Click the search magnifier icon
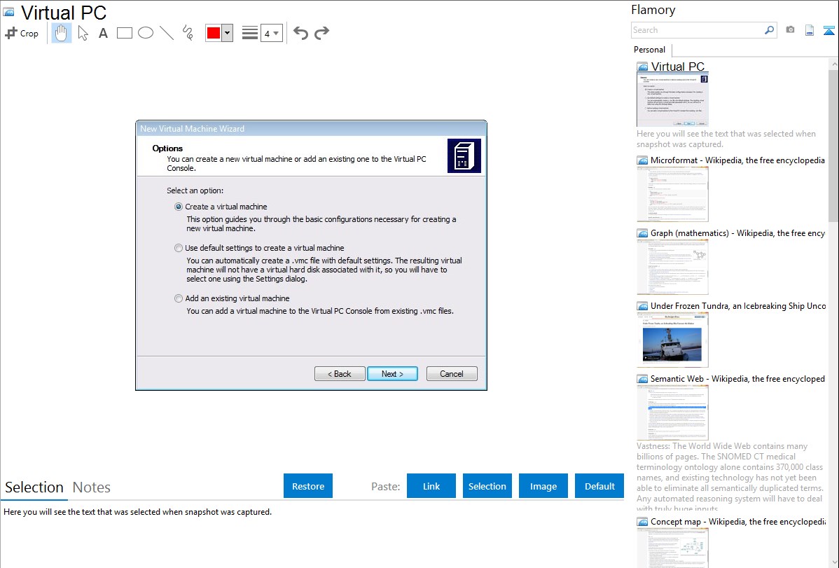The height and width of the screenshot is (568, 839). (x=769, y=30)
